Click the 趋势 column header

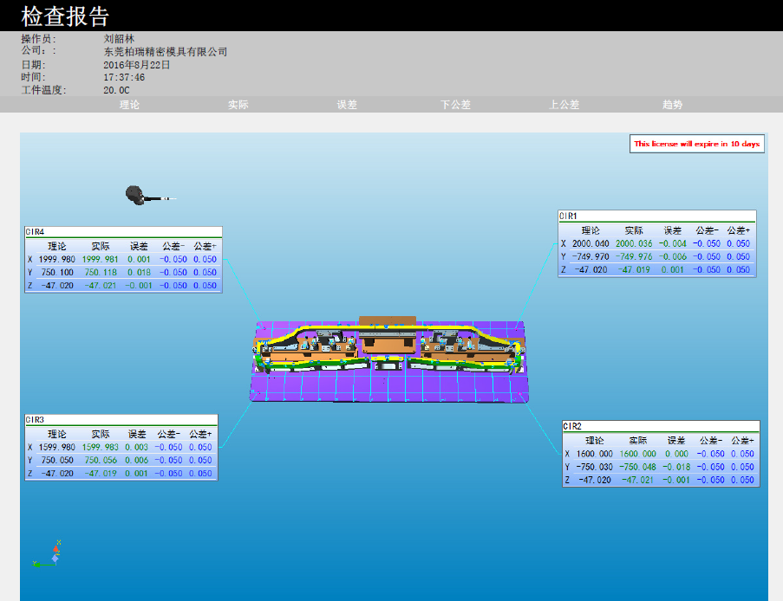[672, 105]
